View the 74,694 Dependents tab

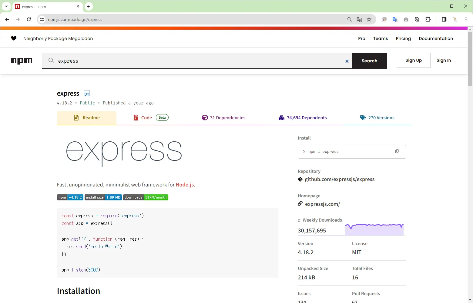pyautogui.click(x=303, y=118)
